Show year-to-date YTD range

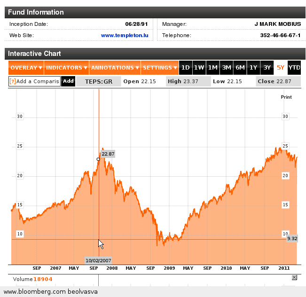pyautogui.click(x=294, y=68)
